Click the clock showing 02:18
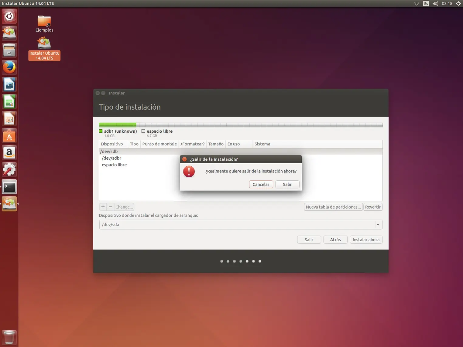Screen dimensions: 463x347 [x=447, y=4]
